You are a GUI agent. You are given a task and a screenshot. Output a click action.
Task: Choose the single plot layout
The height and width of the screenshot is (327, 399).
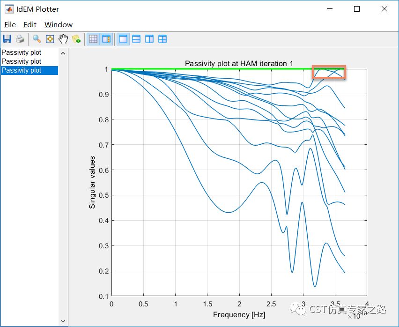123,39
